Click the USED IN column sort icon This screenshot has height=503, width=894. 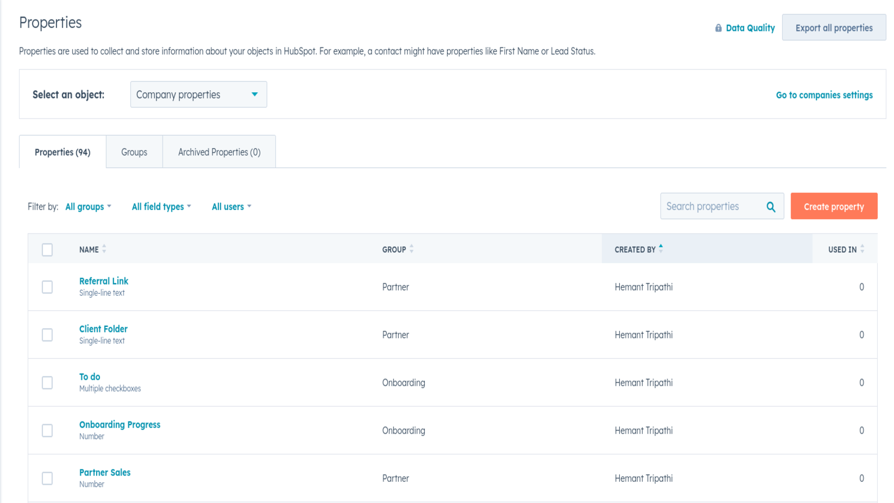862,249
